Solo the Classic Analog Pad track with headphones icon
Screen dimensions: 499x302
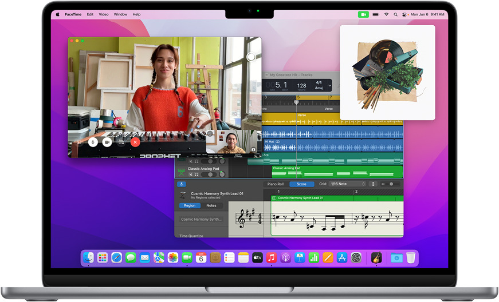point(197,174)
